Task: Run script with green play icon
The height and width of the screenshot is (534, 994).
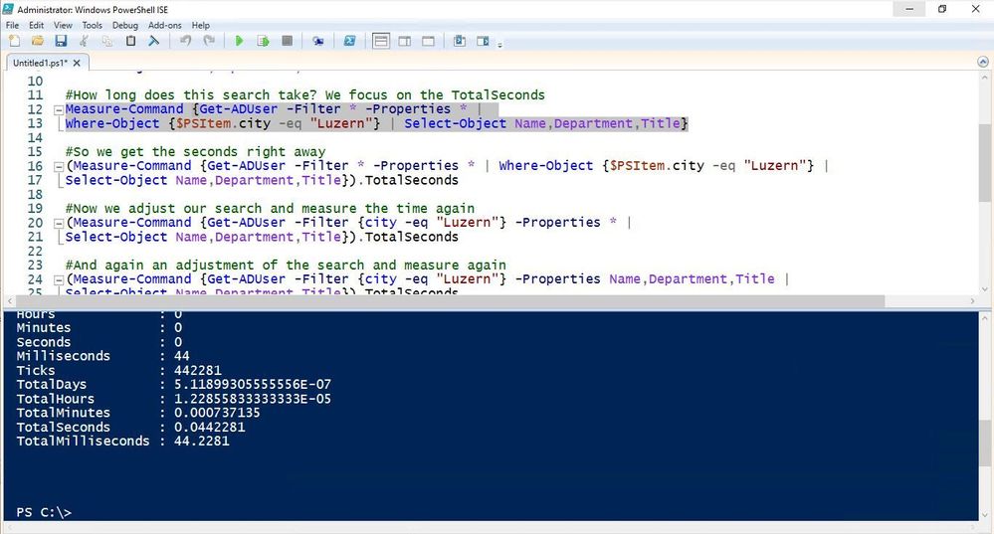Action: [x=239, y=41]
